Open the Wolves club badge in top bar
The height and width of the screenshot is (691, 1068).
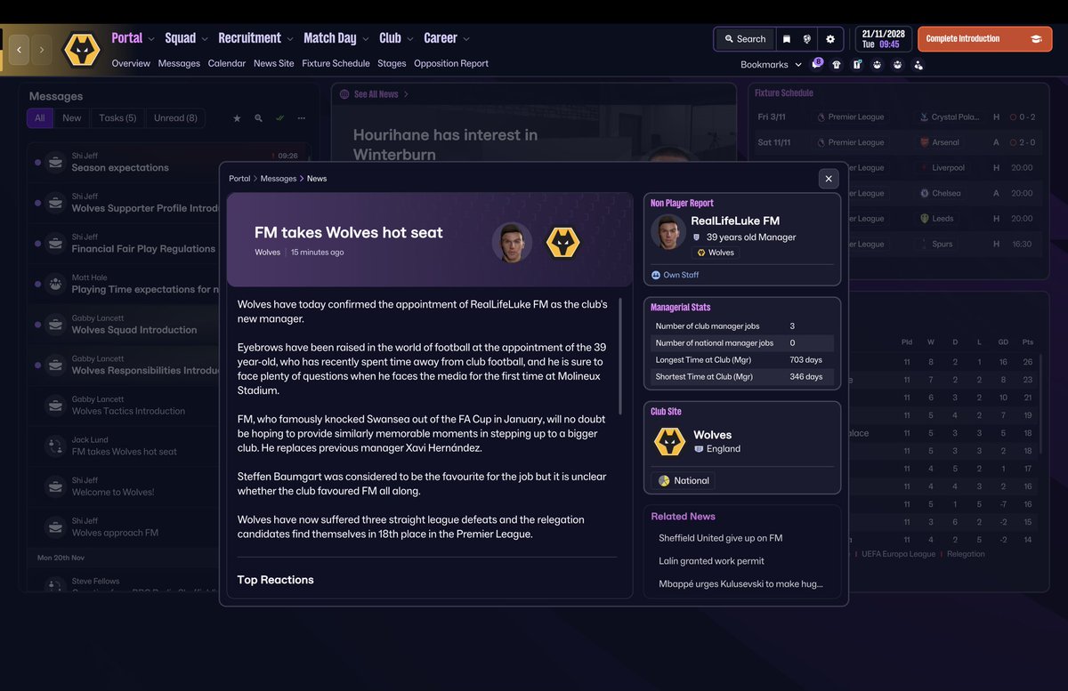pyautogui.click(x=82, y=51)
